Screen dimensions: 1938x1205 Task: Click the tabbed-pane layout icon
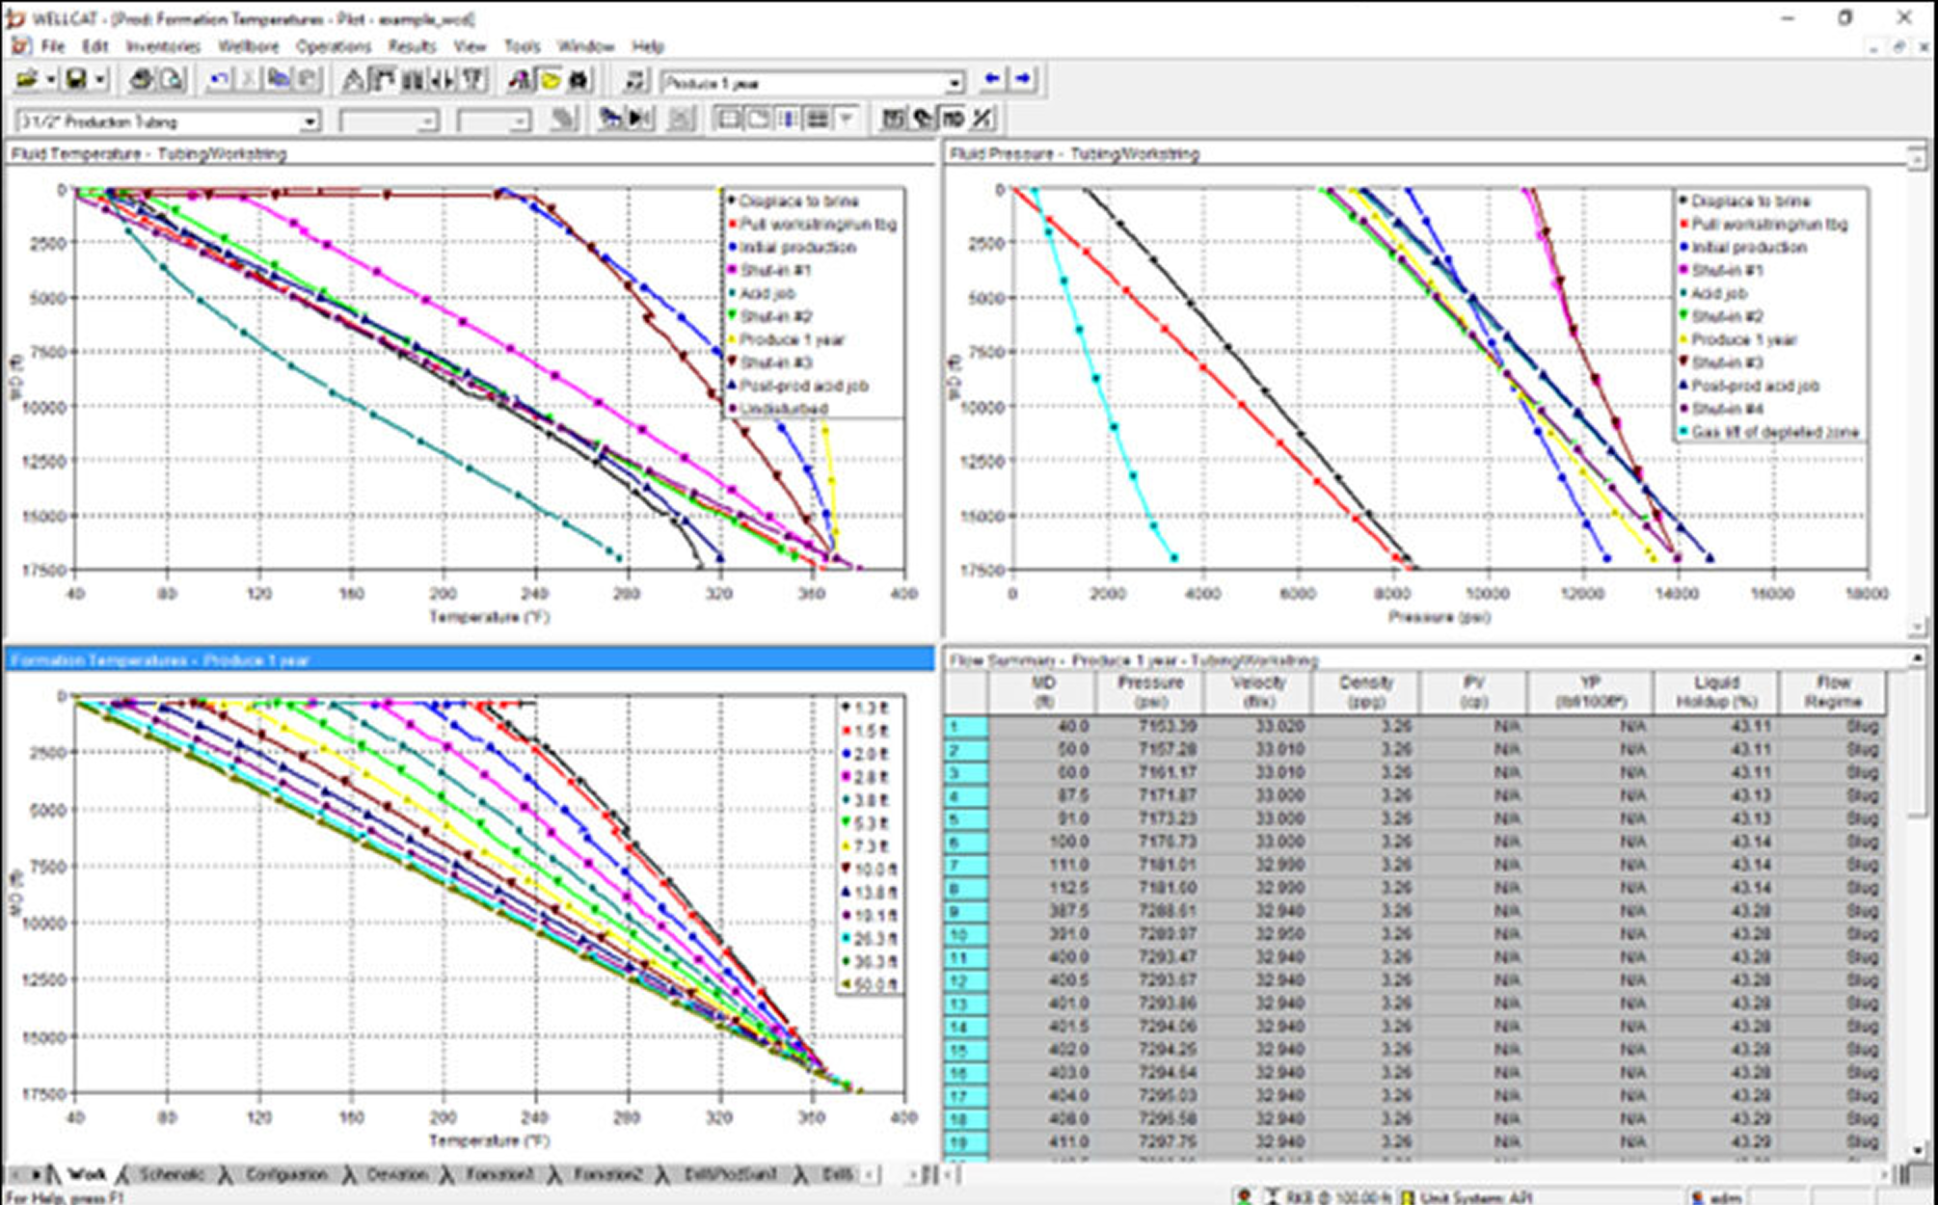click(758, 119)
